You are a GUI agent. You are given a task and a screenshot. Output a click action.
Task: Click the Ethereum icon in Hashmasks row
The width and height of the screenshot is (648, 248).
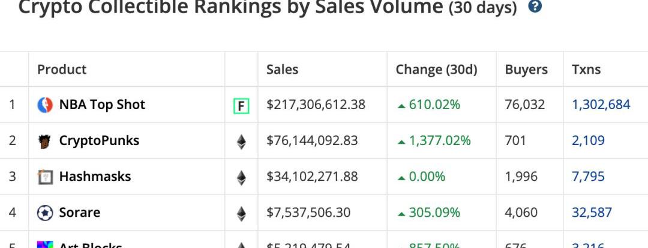tap(241, 177)
